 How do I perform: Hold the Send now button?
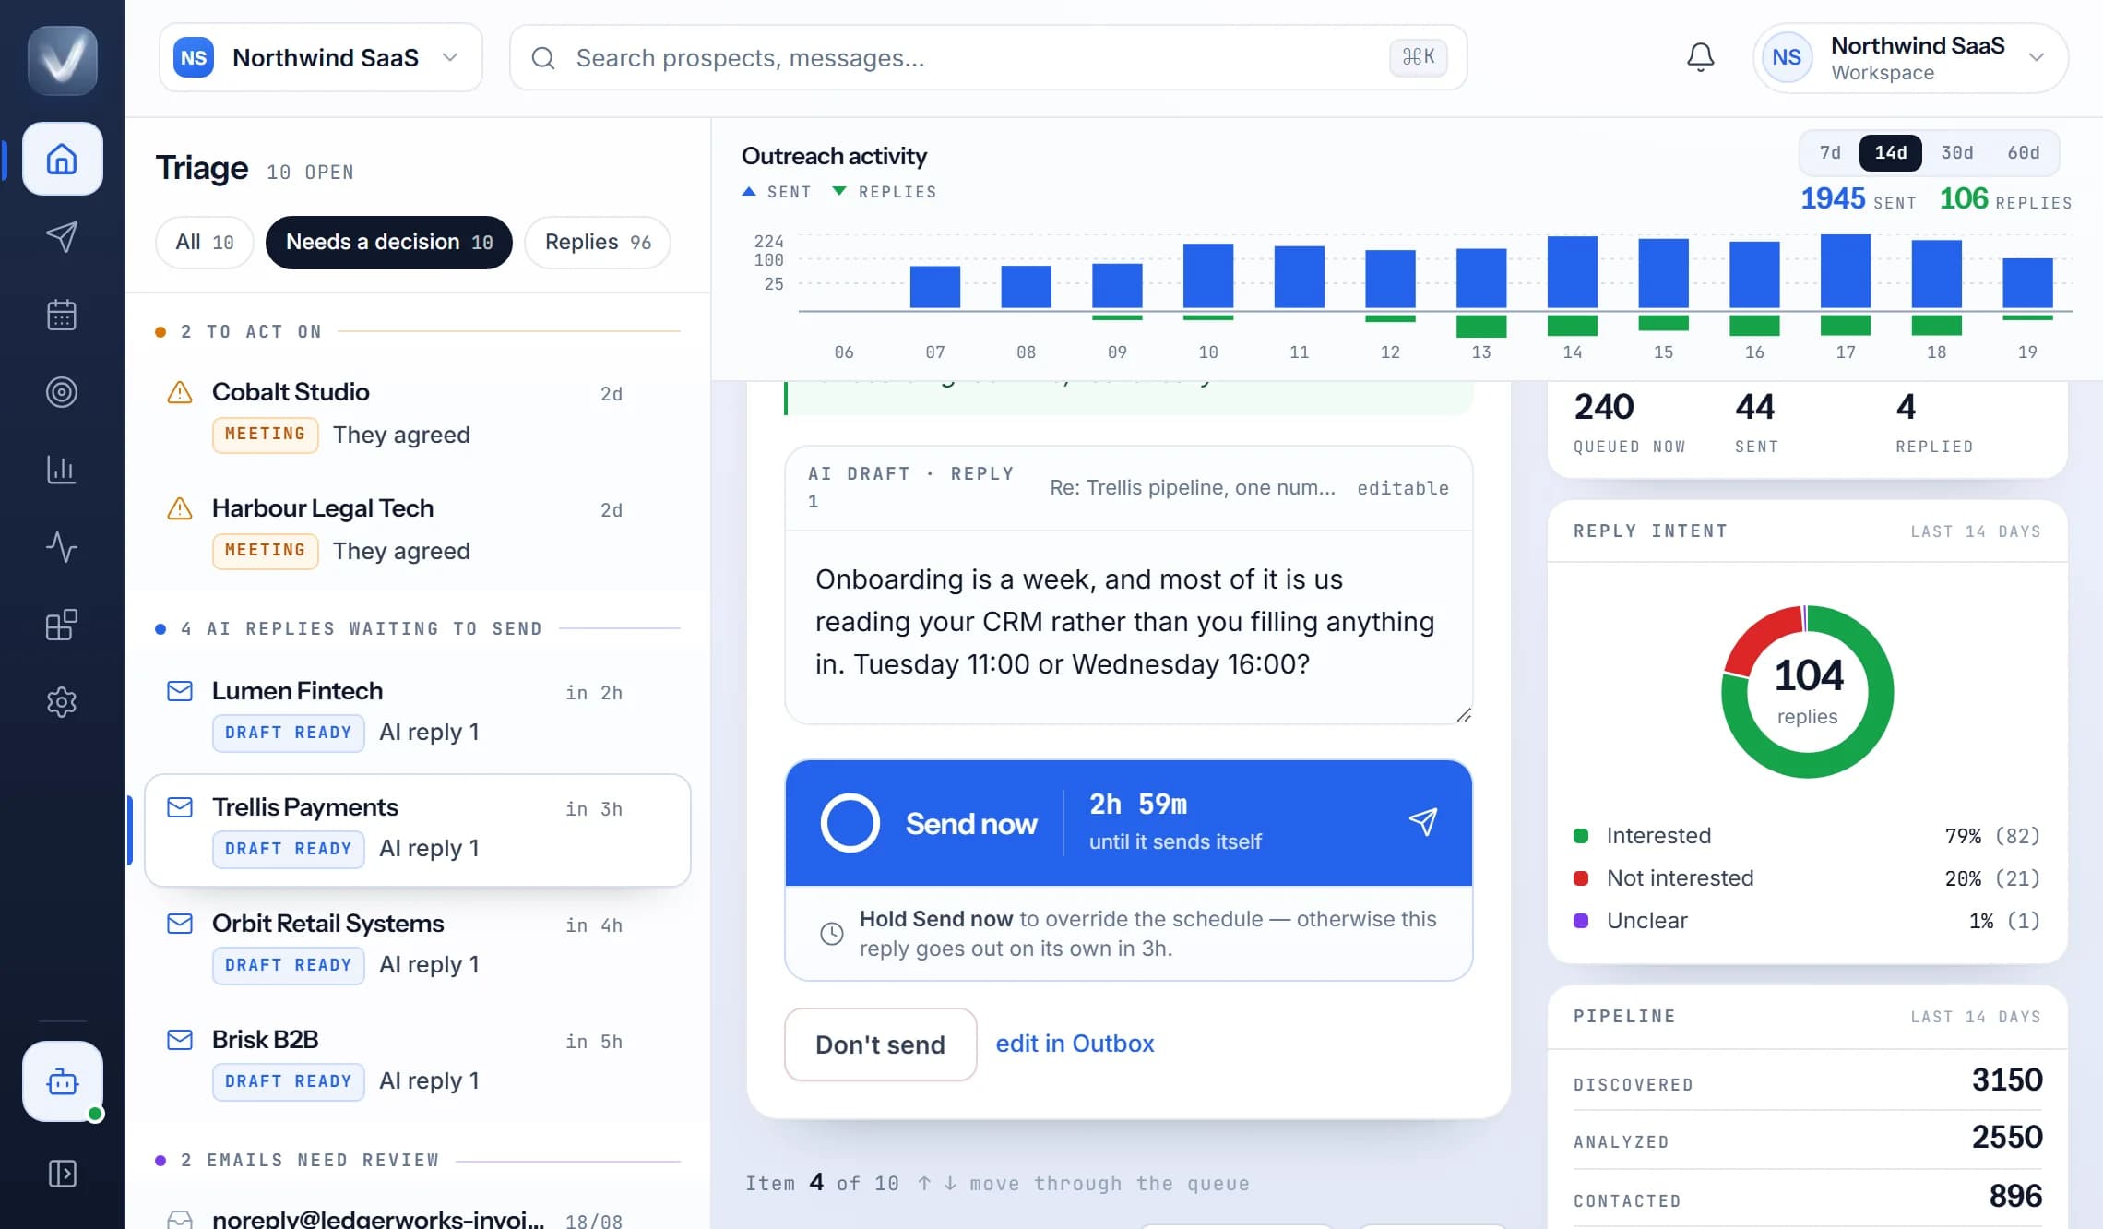1129,823
